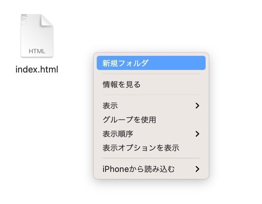Open the 表示順序 menu item
262x204 pixels.
(x=151, y=134)
